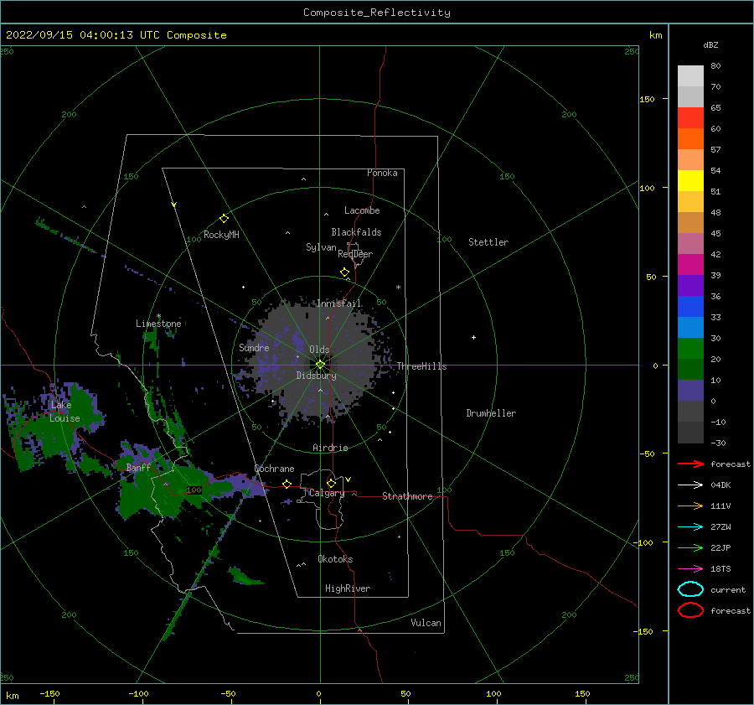Select the green 20-30 dBZ color band
This screenshot has height=705, width=754.
[x=690, y=349]
